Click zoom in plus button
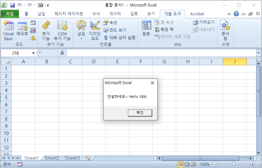The height and width of the screenshot is (168, 262). point(253,164)
